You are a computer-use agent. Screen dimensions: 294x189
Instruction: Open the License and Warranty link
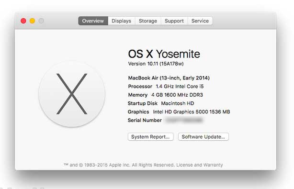tap(200, 165)
